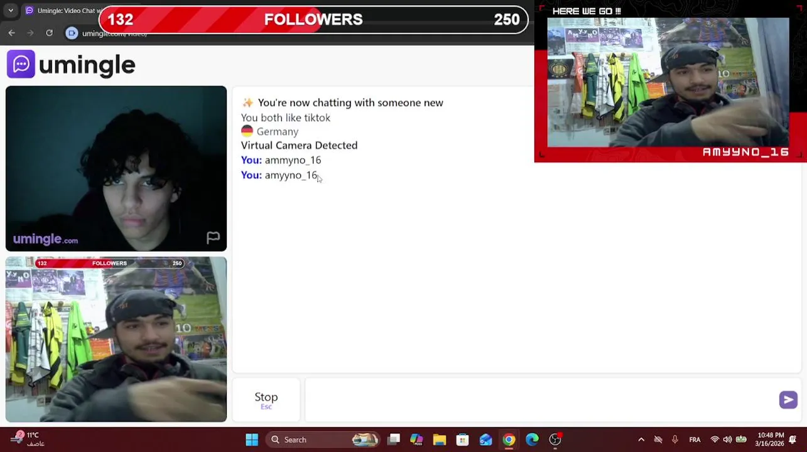The height and width of the screenshot is (452, 807).
Task: Click your own webcam preview on umingle
Action: point(116,339)
